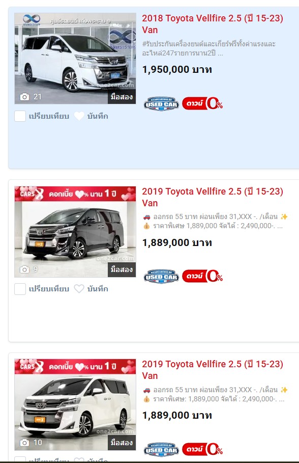Open third listing's 2019 Toyota Vellfire title
299x463 pixels.
(x=213, y=370)
